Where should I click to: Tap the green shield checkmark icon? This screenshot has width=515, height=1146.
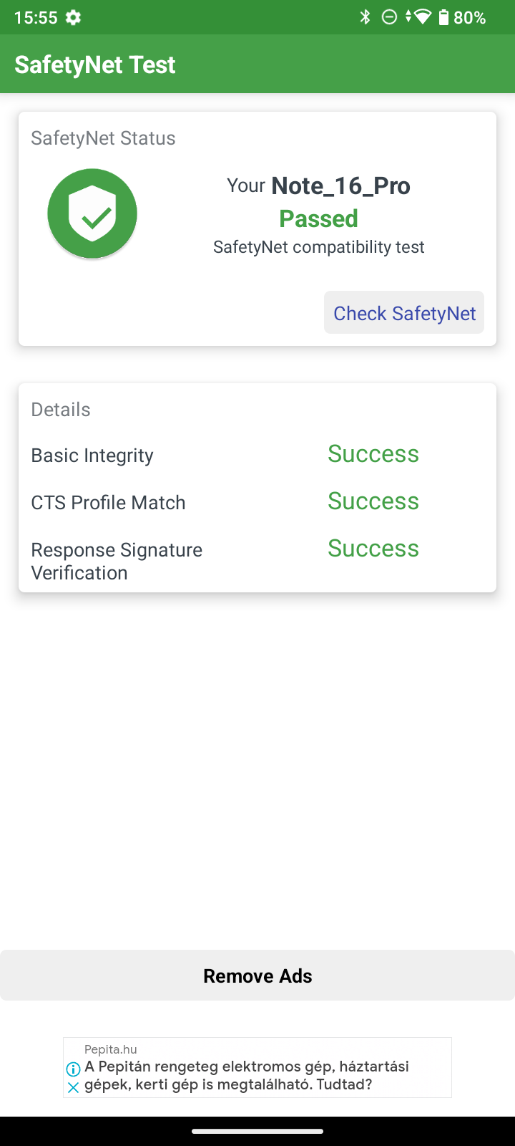[92, 213]
